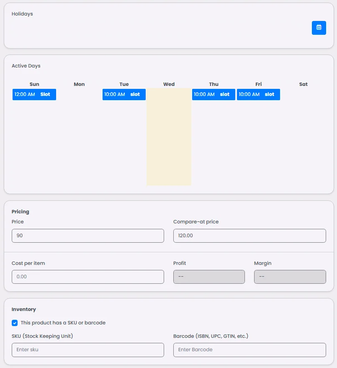337x368 pixels.
Task: Click the Fri day header
Action: (x=258, y=84)
